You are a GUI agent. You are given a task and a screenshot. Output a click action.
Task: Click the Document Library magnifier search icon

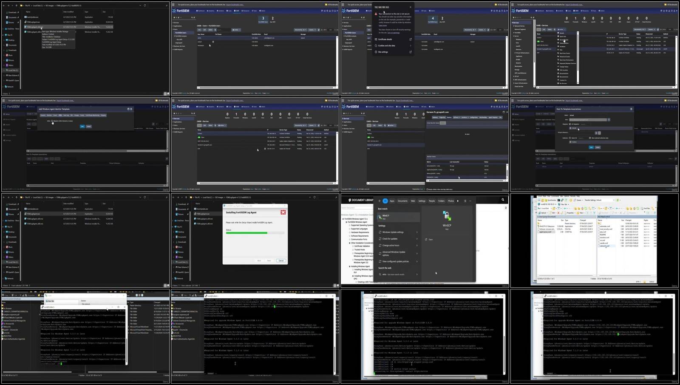[503, 200]
